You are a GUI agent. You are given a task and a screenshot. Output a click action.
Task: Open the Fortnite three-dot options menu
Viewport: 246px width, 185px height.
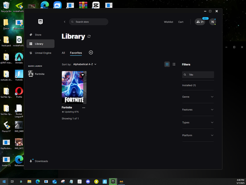[84, 108]
